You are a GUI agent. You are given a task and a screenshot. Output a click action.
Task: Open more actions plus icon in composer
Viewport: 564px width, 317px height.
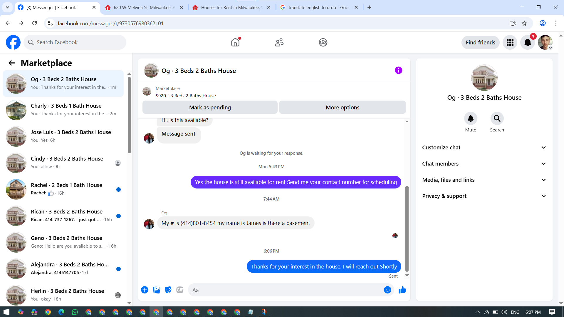coord(145,290)
